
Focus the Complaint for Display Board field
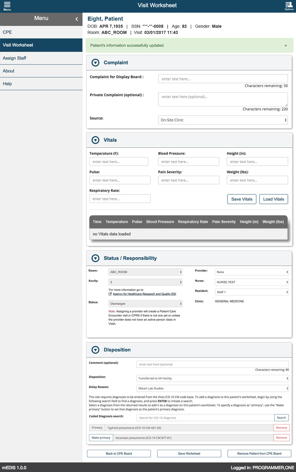tap(223, 79)
